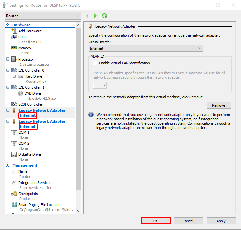Collapse the IDE Controller 1 node
Image resolution: width=241 pixels, height=230 pixels.
(x=8, y=87)
